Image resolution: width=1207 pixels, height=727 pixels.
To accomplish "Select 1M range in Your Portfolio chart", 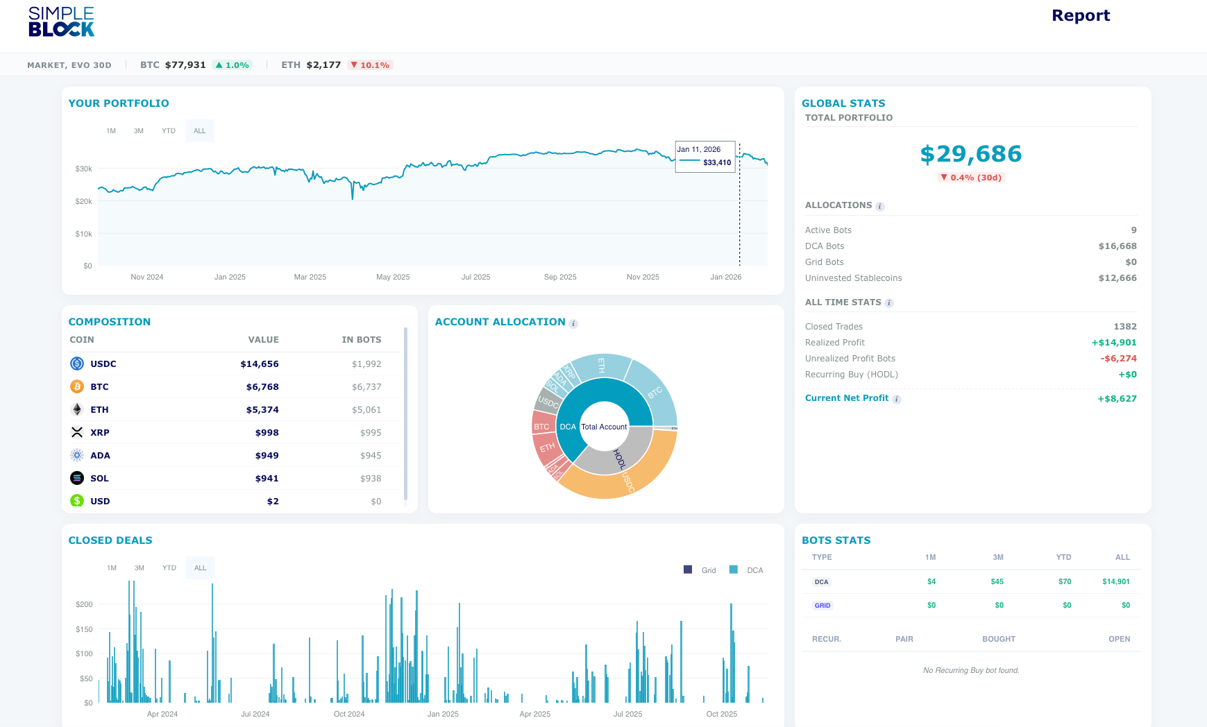I will pos(111,131).
